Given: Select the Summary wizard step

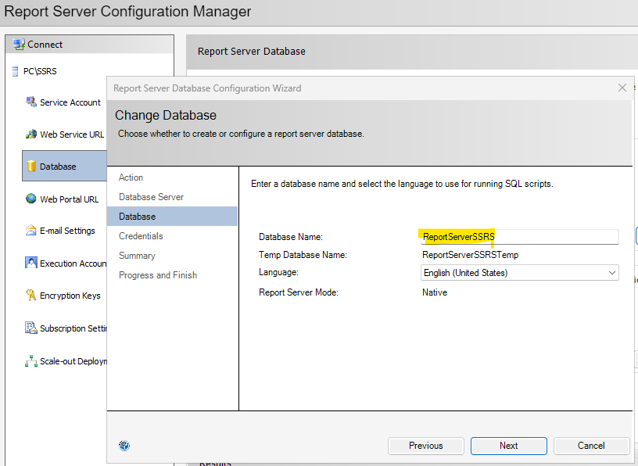Looking at the screenshot, I should coord(137,256).
